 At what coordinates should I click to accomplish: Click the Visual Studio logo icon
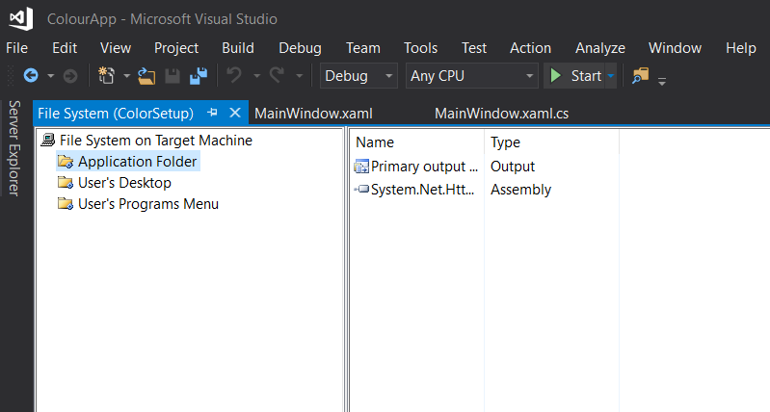[20, 18]
